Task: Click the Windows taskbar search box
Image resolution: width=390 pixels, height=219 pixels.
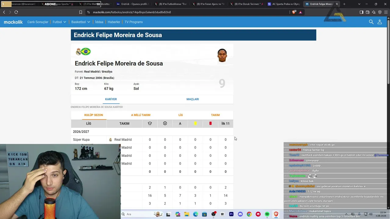Action: (x=142, y=214)
